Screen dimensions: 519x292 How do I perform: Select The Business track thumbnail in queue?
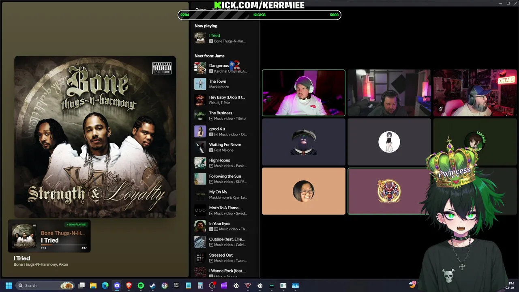(x=200, y=116)
